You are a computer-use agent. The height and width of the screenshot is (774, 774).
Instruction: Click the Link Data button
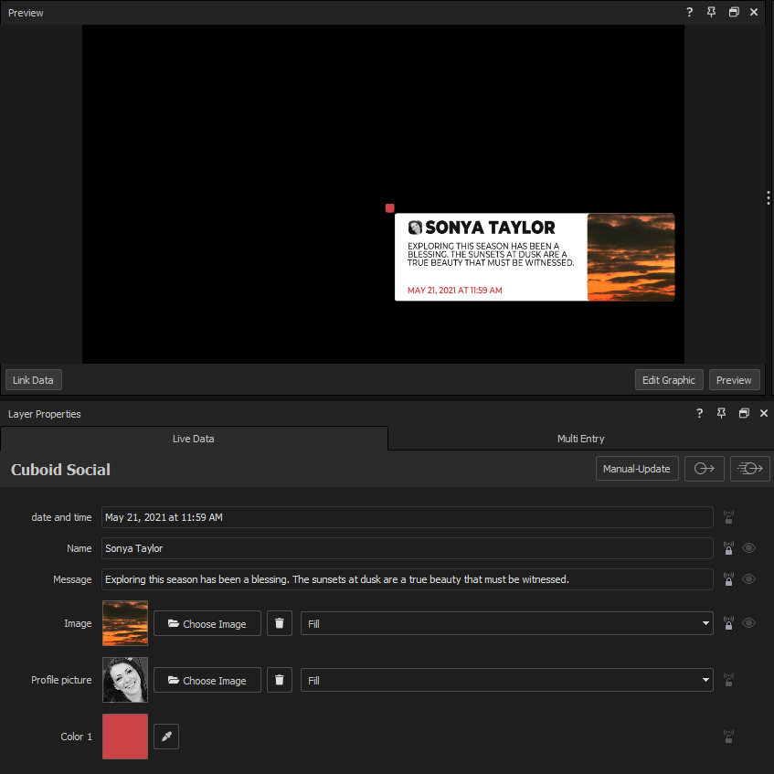pyautogui.click(x=33, y=380)
